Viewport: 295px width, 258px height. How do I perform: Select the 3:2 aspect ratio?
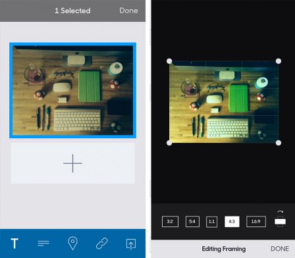[170, 221]
